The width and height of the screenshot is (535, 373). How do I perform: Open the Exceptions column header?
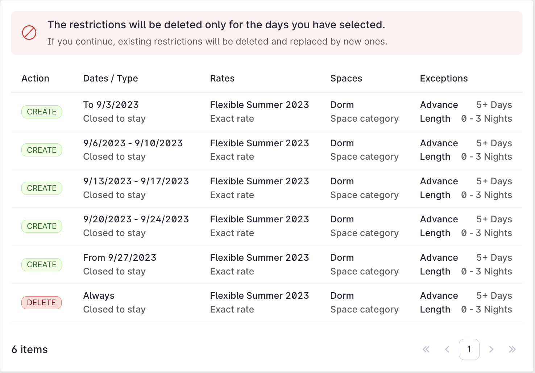(444, 78)
